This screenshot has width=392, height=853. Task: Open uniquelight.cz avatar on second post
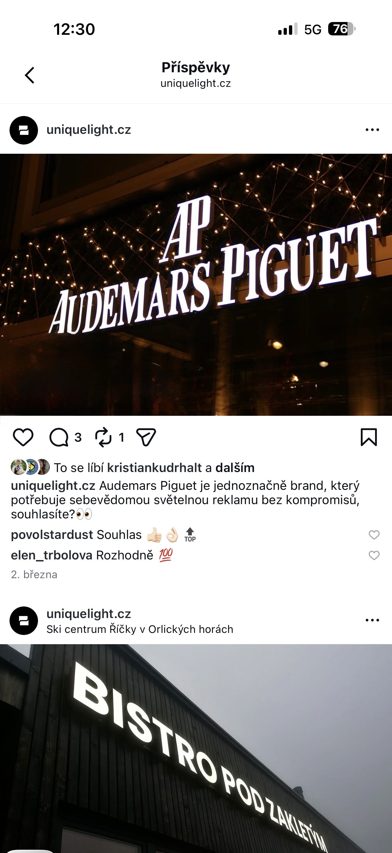click(24, 620)
